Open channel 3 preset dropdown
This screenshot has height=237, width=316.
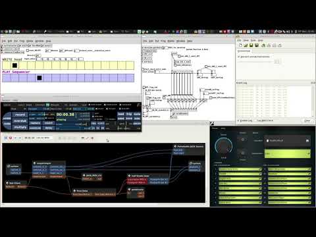[x=240, y=178]
